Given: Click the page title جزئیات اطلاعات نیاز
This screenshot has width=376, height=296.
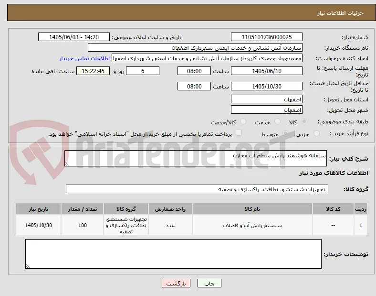Looking at the screenshot, I should point(340,13).
